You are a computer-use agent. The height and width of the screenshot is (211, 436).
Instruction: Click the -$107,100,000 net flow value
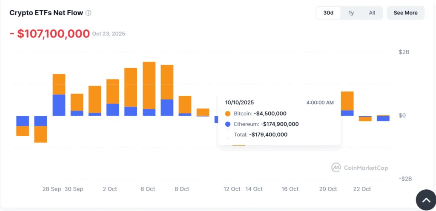[50, 34]
